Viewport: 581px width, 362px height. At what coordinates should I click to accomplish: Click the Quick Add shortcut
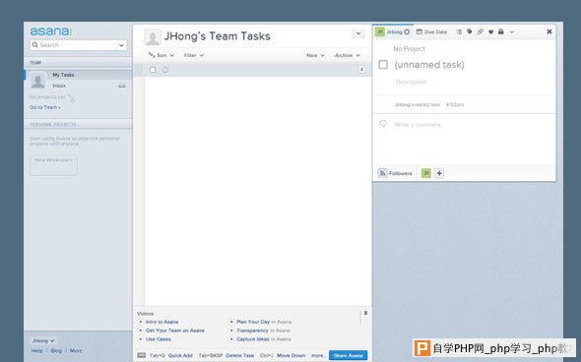tap(180, 356)
